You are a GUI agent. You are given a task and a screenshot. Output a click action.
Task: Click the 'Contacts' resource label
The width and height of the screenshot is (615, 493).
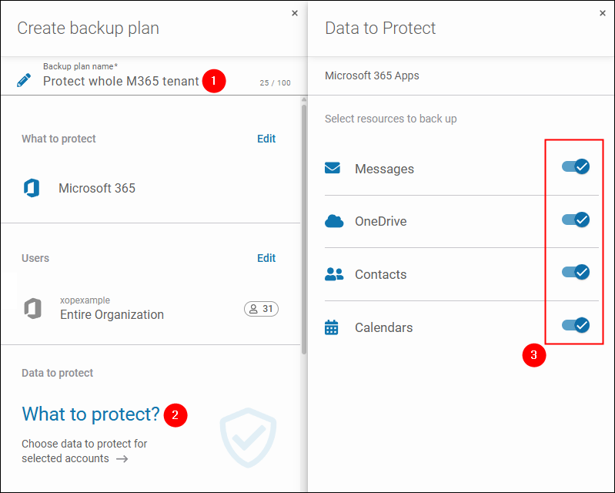(x=380, y=274)
